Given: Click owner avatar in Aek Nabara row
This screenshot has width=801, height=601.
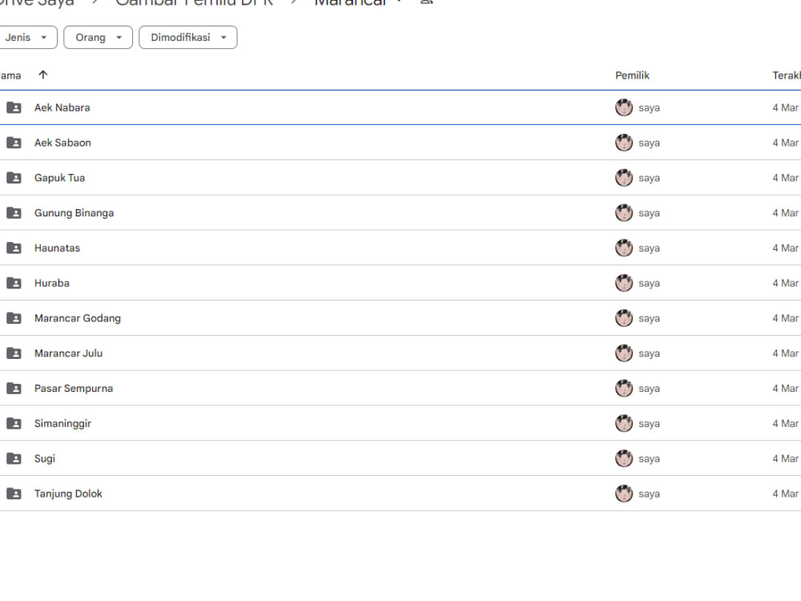Looking at the screenshot, I should (x=624, y=108).
